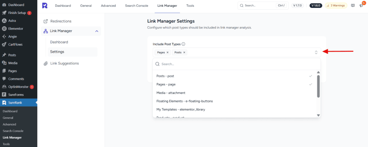
Task: Open the Search Console top tab
Action: pos(137,6)
